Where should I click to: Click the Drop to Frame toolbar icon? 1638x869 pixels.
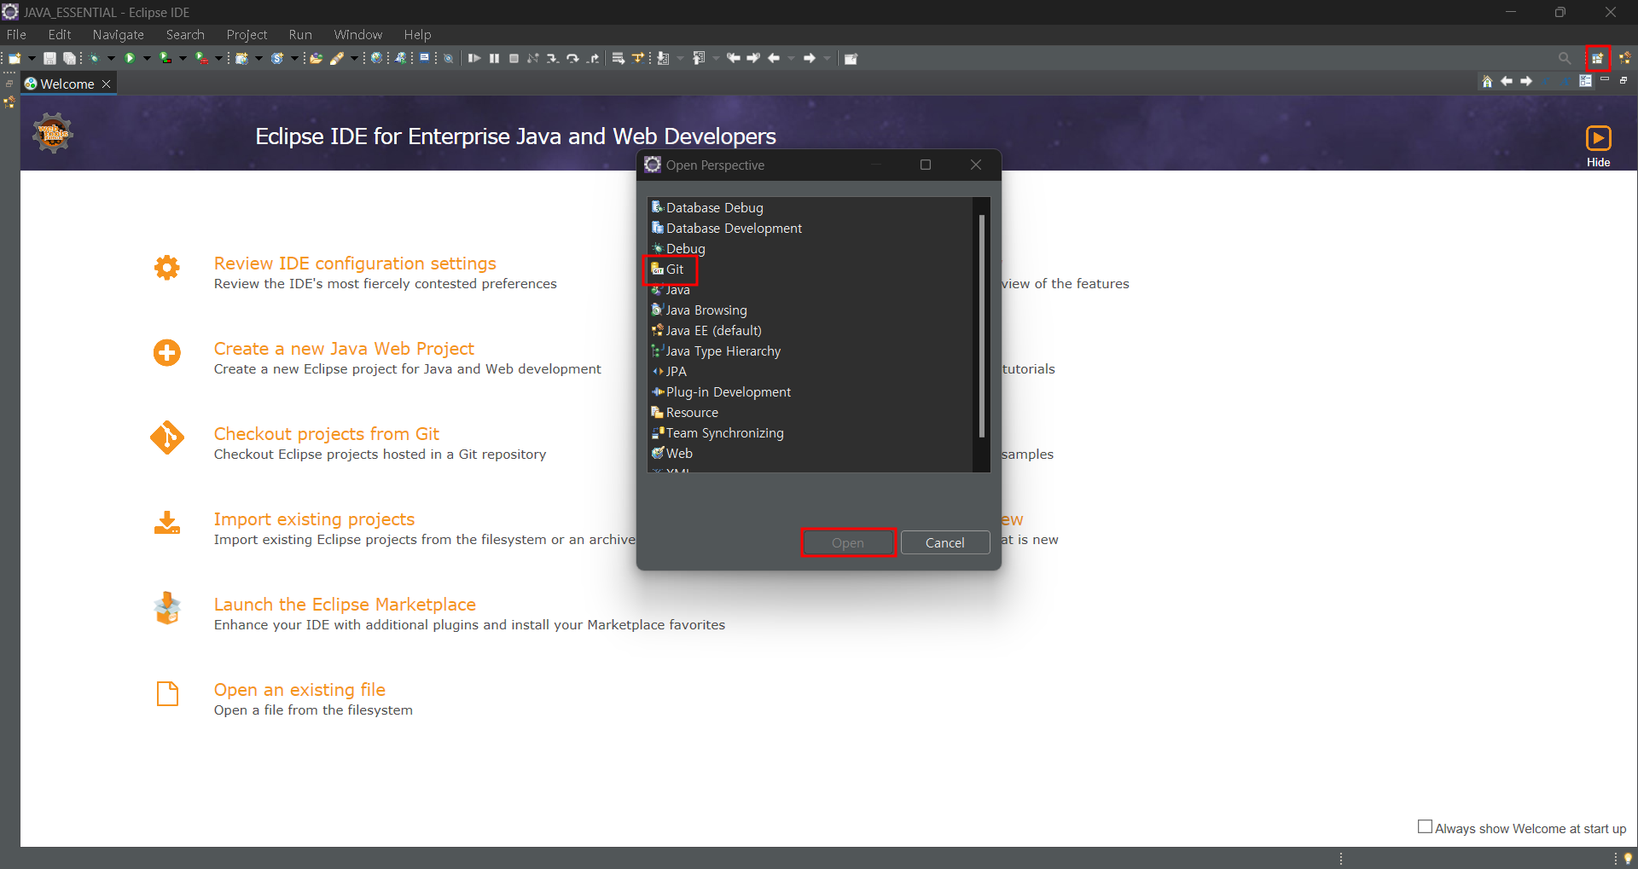pyautogui.click(x=619, y=58)
